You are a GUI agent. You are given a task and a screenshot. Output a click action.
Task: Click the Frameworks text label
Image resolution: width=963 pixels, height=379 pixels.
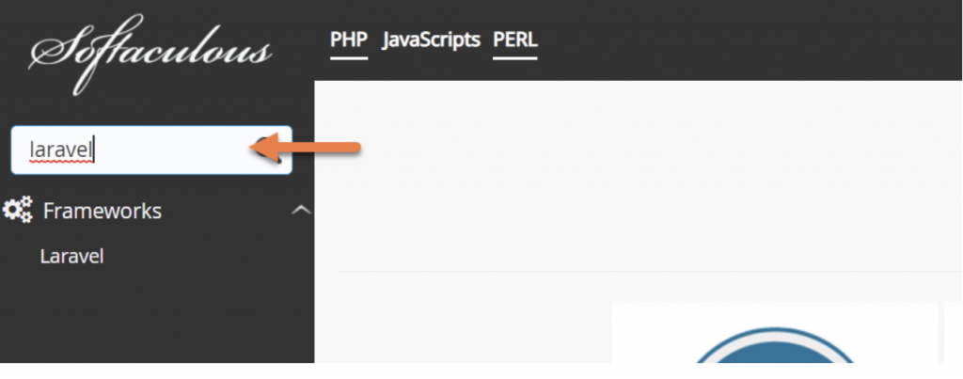[x=103, y=211]
